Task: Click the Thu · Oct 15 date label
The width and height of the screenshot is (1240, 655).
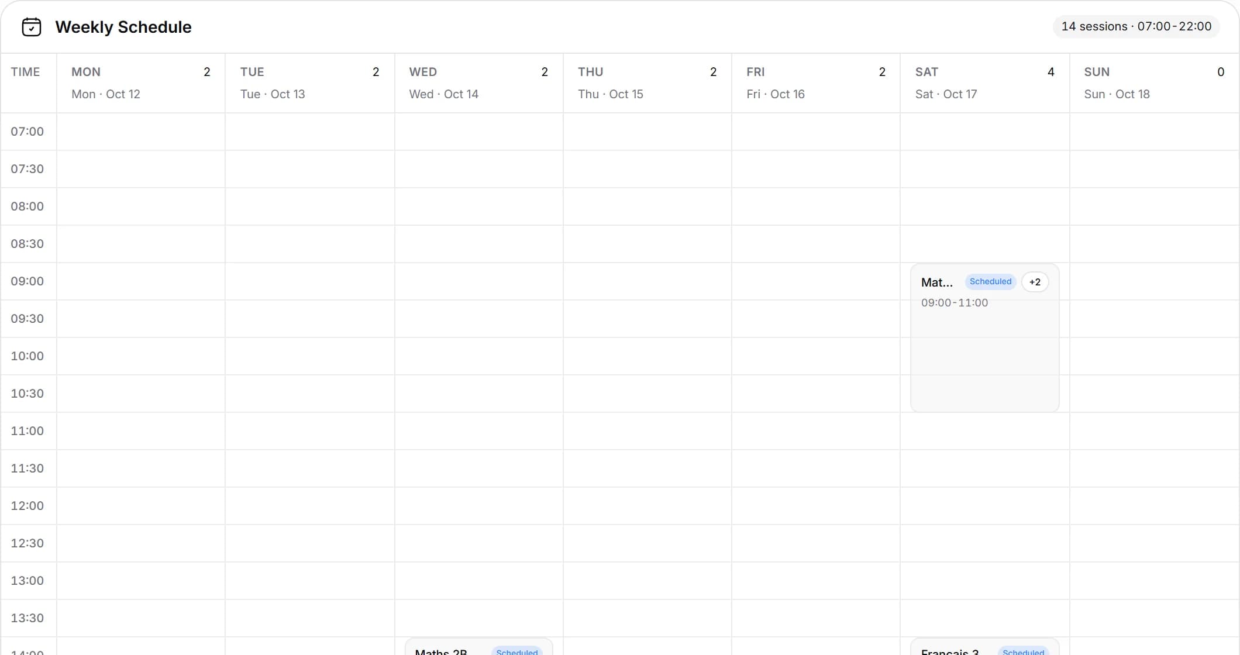Action: click(611, 94)
